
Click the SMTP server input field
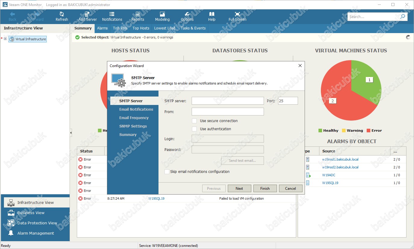point(227,101)
